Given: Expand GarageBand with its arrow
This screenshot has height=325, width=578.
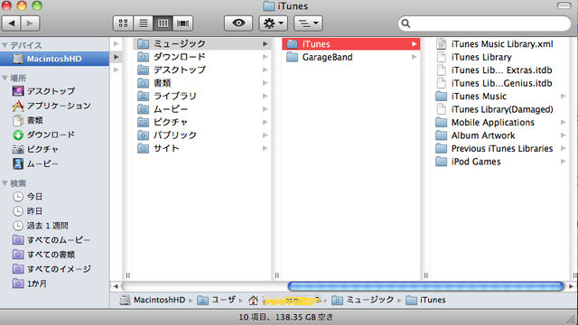Looking at the screenshot, I should (414, 57).
